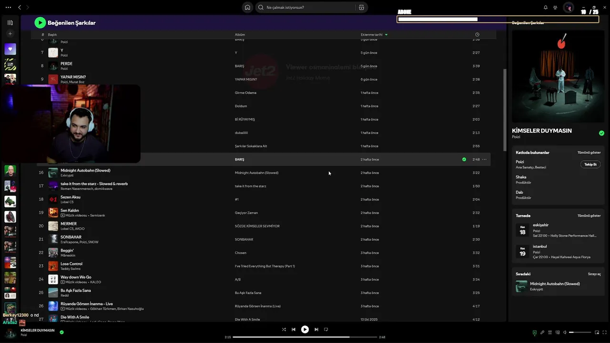Screen dimensions: 610x343
Task: Open the Browse icon in search bar
Action: point(361,8)
